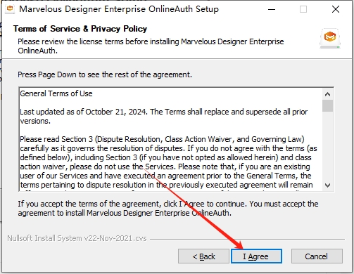This screenshot has width=354, height=274.
Task: Click the disabled maximize window icon
Action: (x=303, y=9)
